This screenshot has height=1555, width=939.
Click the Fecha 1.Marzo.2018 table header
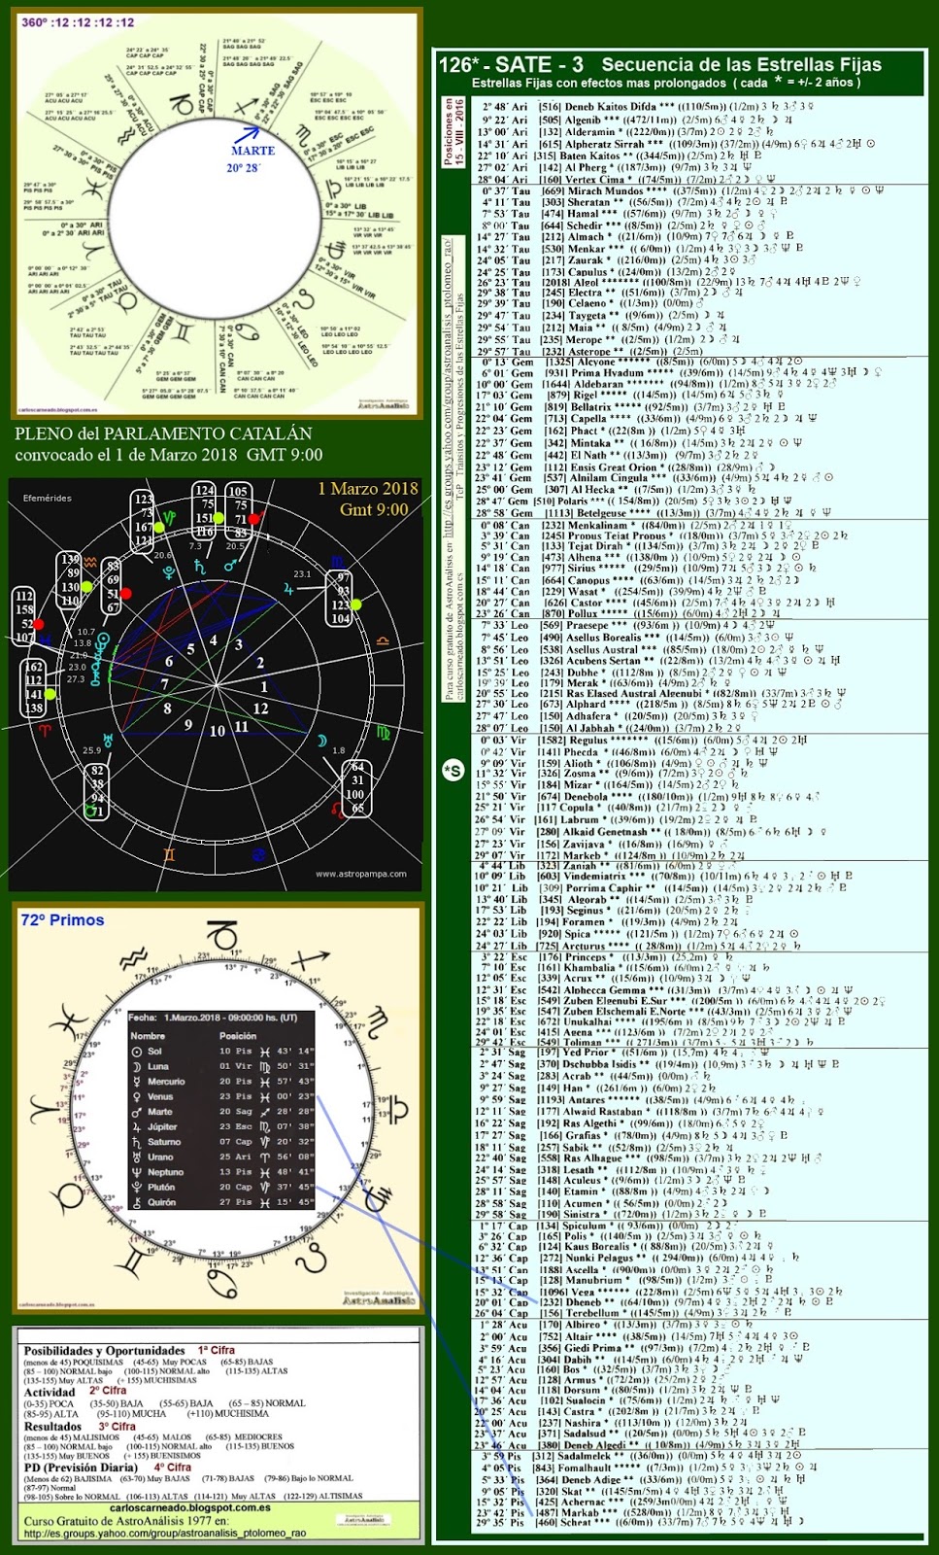(x=214, y=1018)
